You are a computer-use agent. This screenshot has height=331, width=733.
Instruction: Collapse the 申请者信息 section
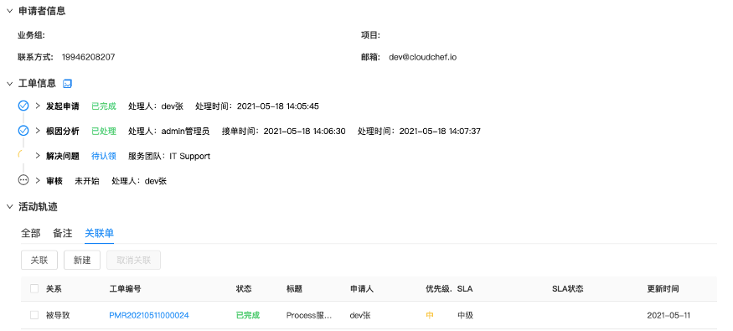pyautogui.click(x=9, y=11)
